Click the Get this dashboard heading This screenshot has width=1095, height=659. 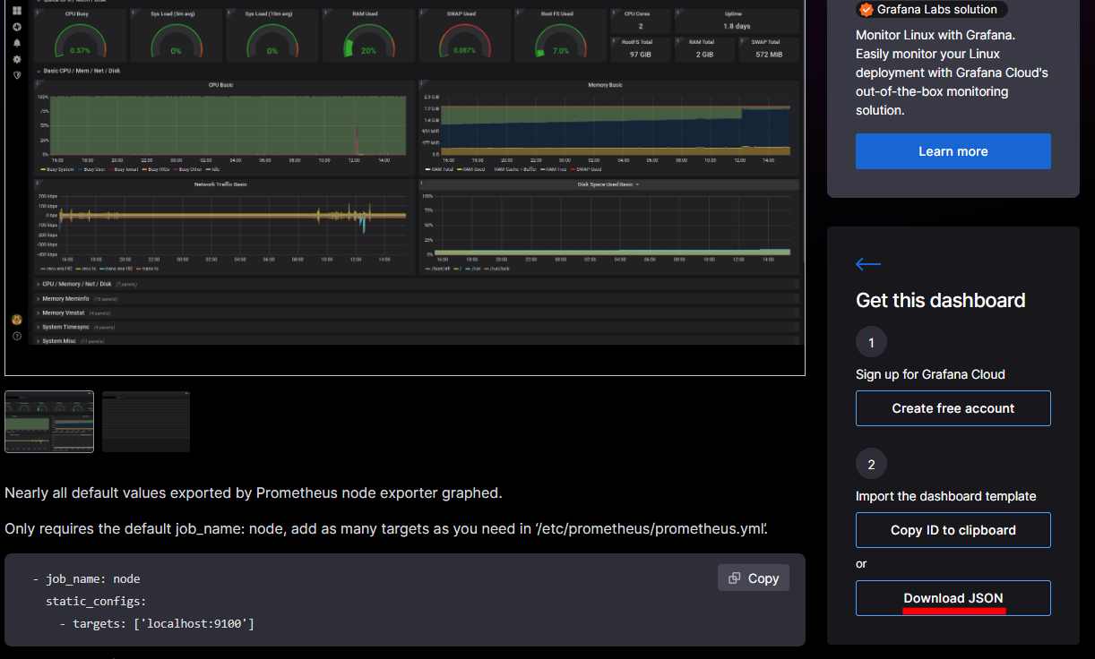pos(941,301)
